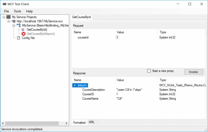Click the CourseDescription response row name
This screenshot has width=208, height=132.
click(x=94, y=90)
